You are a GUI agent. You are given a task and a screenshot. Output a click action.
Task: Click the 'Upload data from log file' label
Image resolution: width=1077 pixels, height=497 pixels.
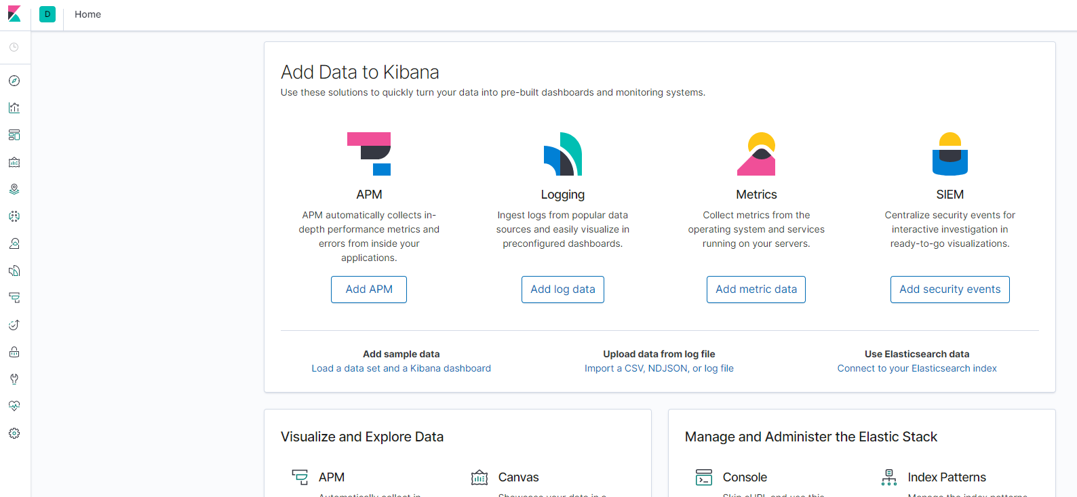(x=659, y=354)
